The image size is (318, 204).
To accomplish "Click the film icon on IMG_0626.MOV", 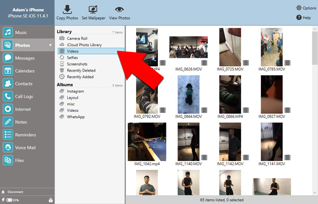I will (204, 63).
